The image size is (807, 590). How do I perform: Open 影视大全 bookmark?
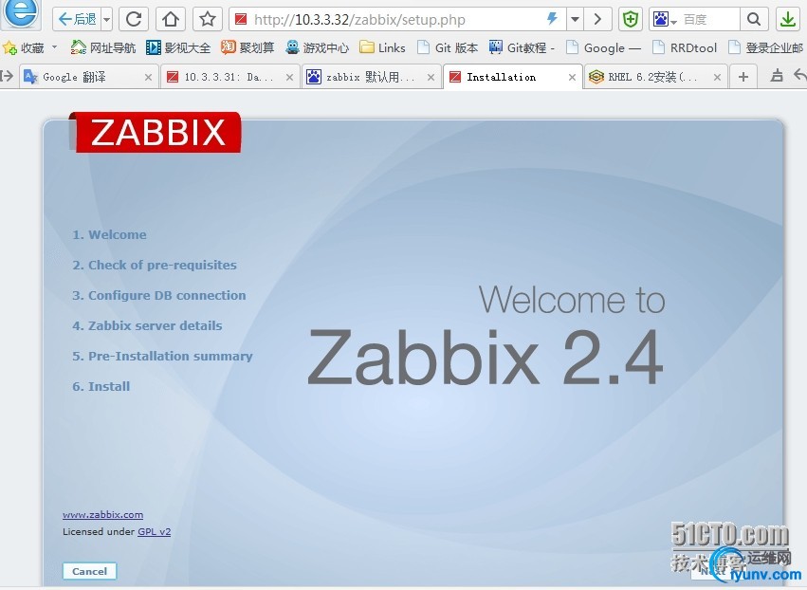[178, 47]
